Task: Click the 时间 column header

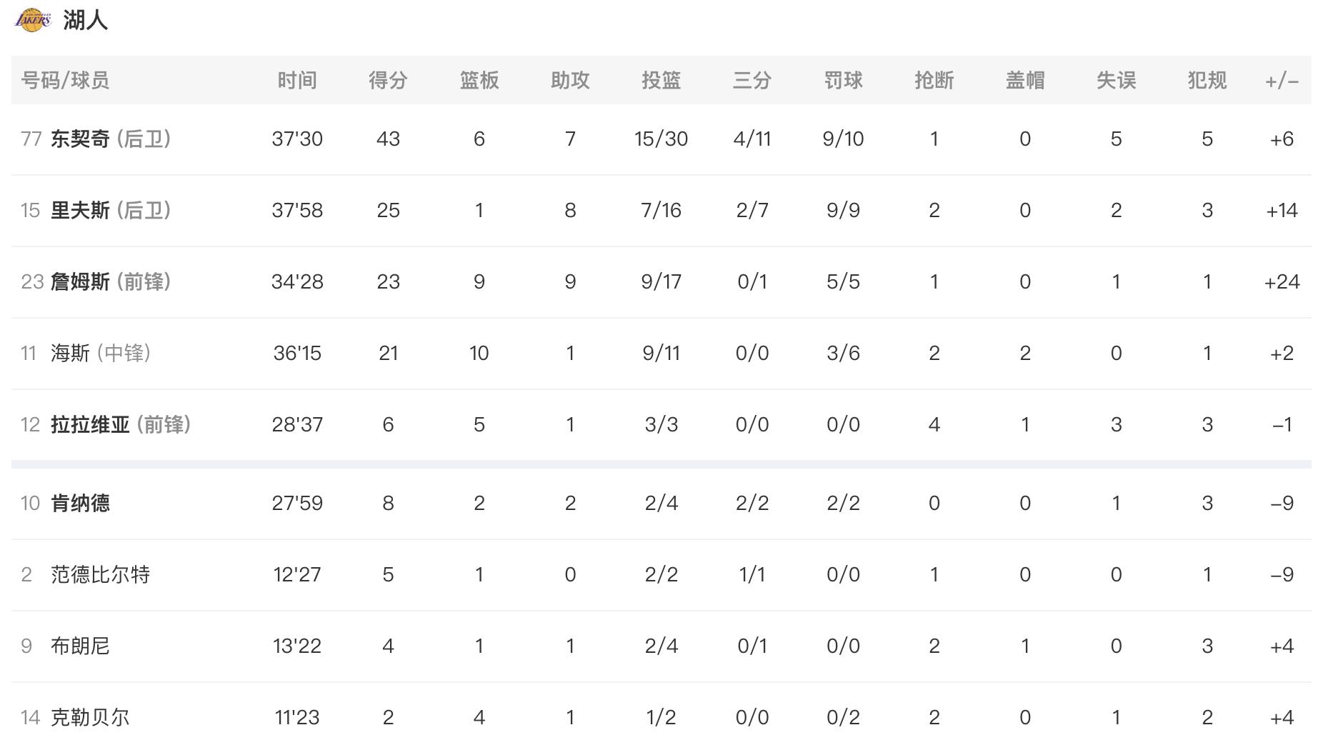Action: click(297, 80)
